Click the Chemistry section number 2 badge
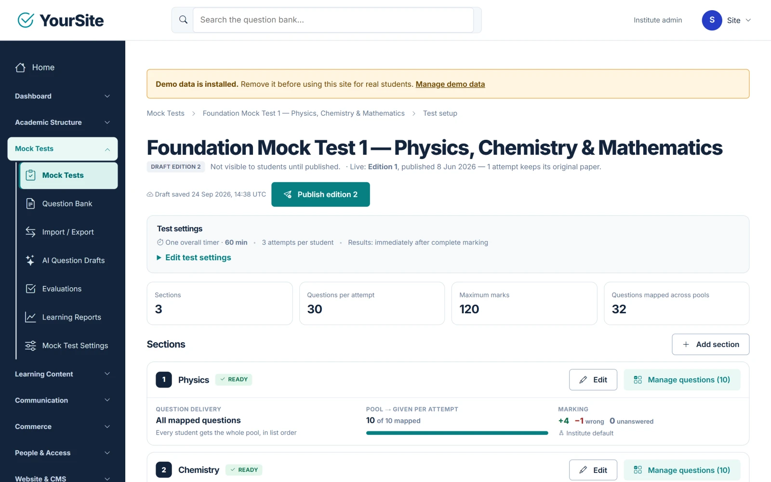Screen dimensions: 771x482 pyautogui.click(x=164, y=470)
